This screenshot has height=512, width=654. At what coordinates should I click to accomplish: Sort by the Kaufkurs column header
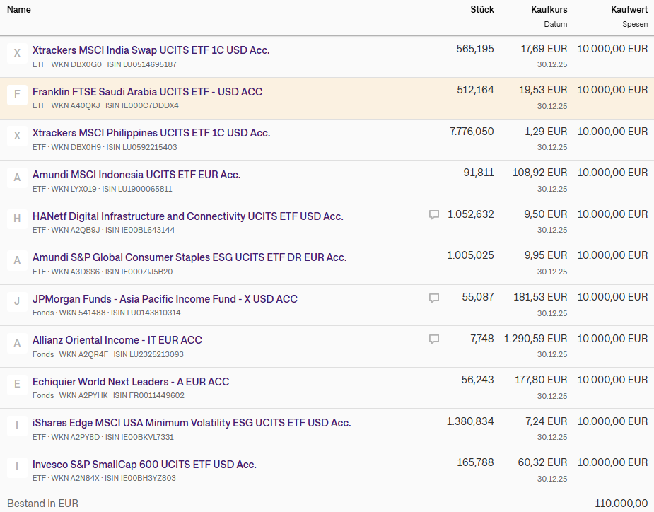point(549,10)
